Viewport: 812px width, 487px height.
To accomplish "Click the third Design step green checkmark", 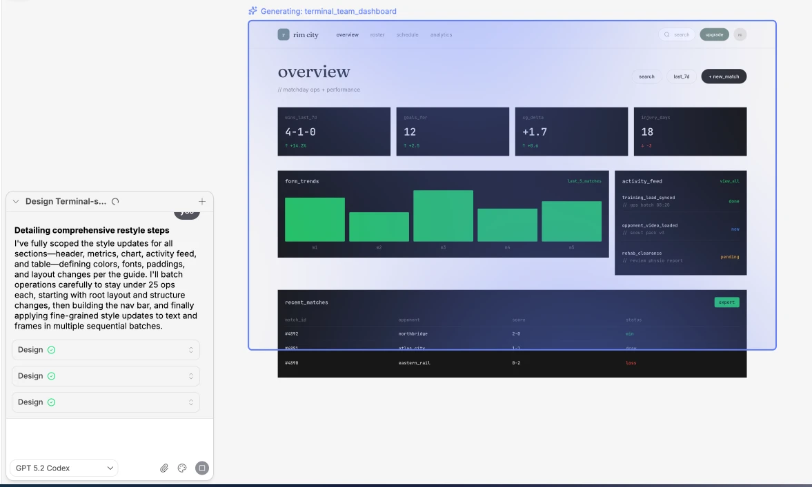I will [51, 402].
